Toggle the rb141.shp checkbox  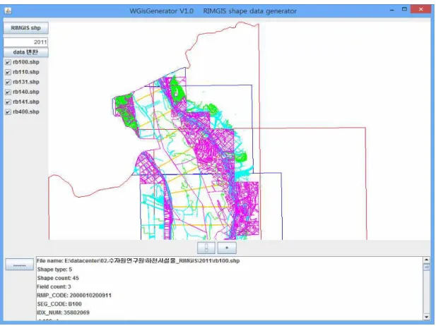pos(8,102)
